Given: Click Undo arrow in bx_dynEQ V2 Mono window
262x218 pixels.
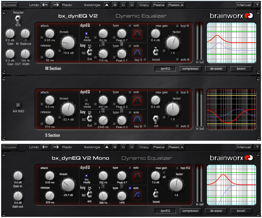Looking at the screenshot, I should pos(45,147).
